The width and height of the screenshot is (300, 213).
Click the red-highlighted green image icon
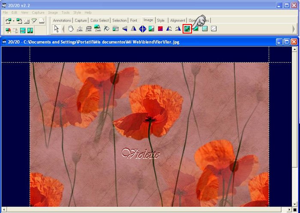(187, 29)
